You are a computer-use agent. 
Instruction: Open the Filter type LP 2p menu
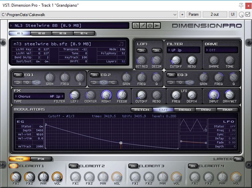pos(184,50)
